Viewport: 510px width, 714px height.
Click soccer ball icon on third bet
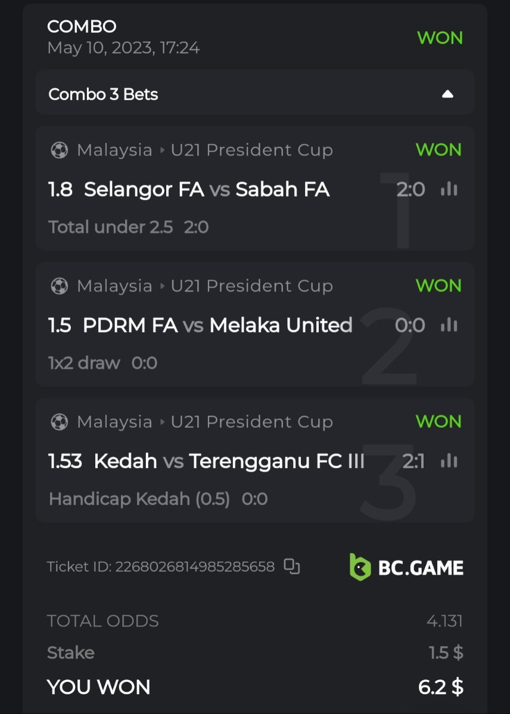pyautogui.click(x=60, y=422)
